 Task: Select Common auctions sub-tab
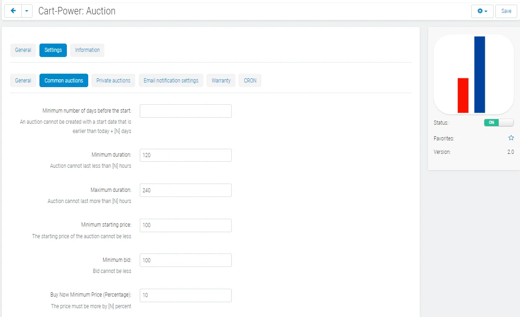[x=64, y=80]
